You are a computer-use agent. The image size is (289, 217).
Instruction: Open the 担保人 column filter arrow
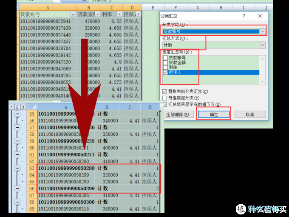(139, 14)
